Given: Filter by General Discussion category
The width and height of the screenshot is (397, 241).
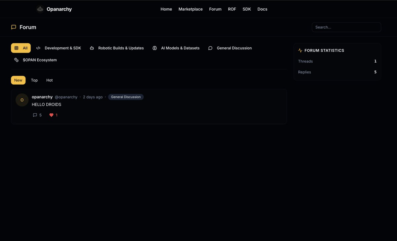Looking at the screenshot, I should coord(230,48).
